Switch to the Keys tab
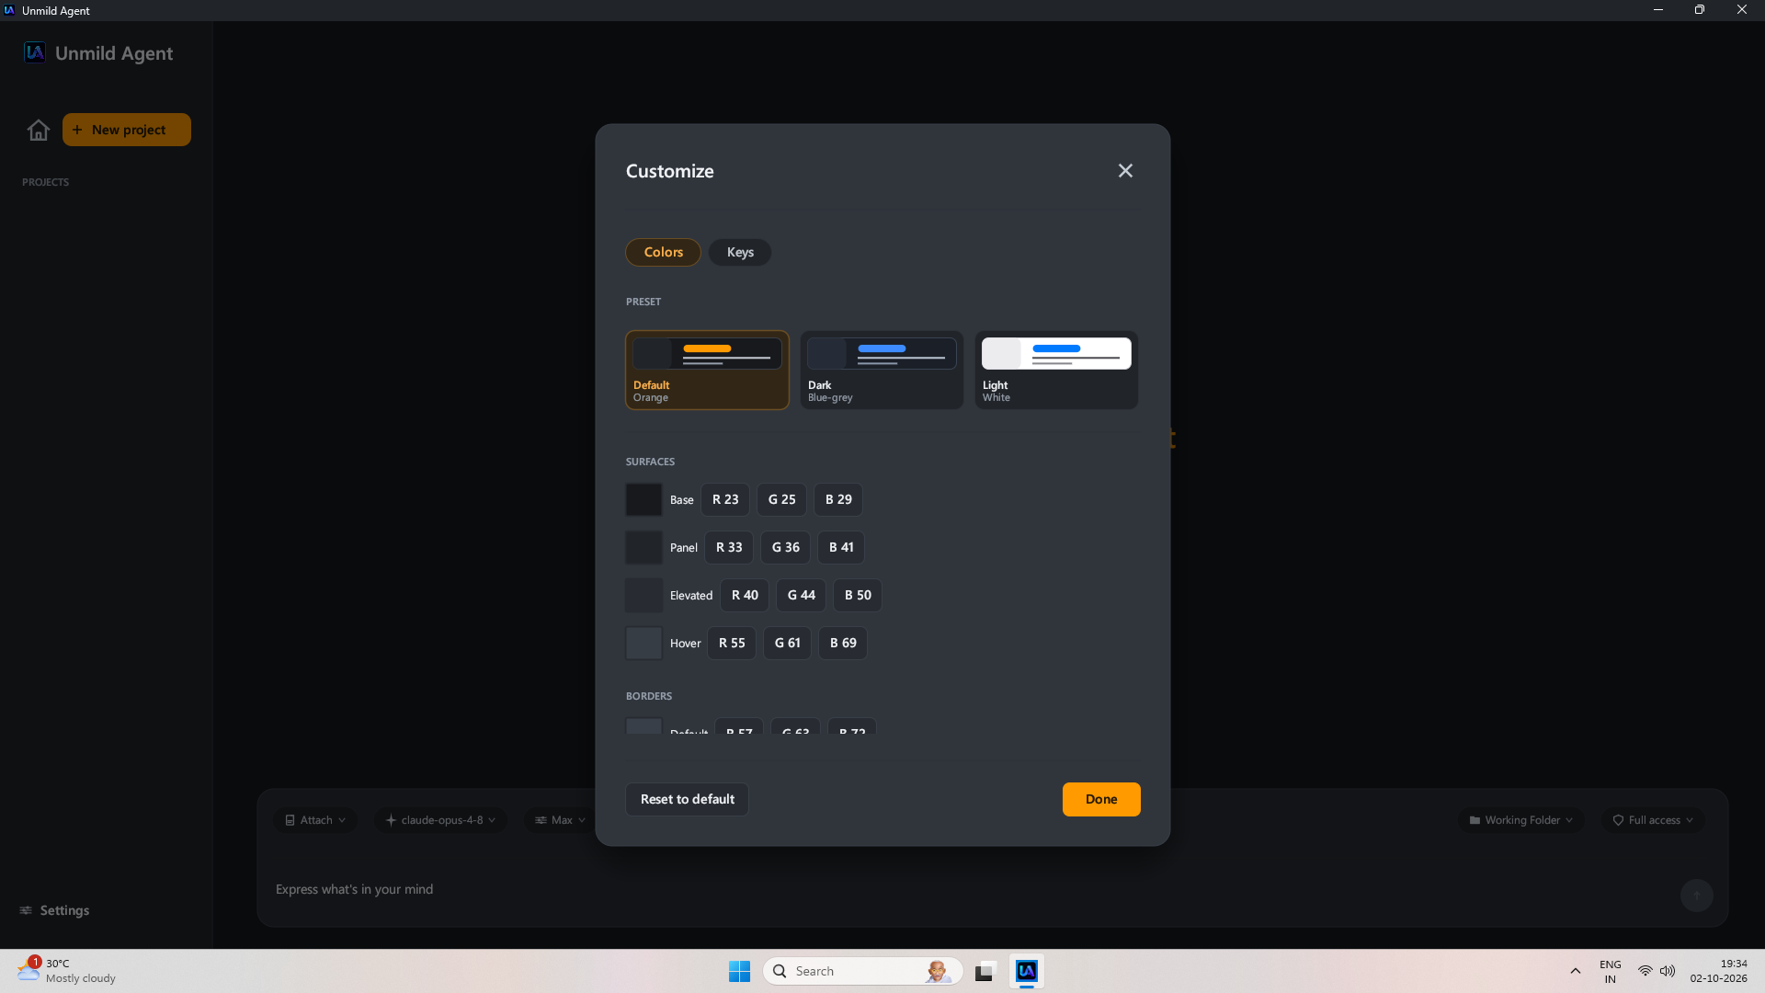Screen dimensions: 1765x993 click(740, 252)
